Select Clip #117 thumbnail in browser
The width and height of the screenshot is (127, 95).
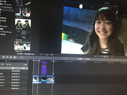point(23,12)
